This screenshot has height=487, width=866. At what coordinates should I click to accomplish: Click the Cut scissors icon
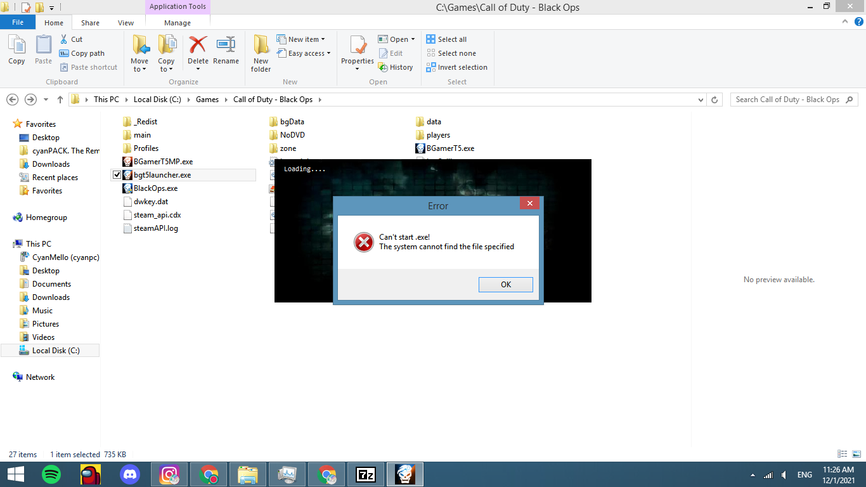click(x=64, y=39)
